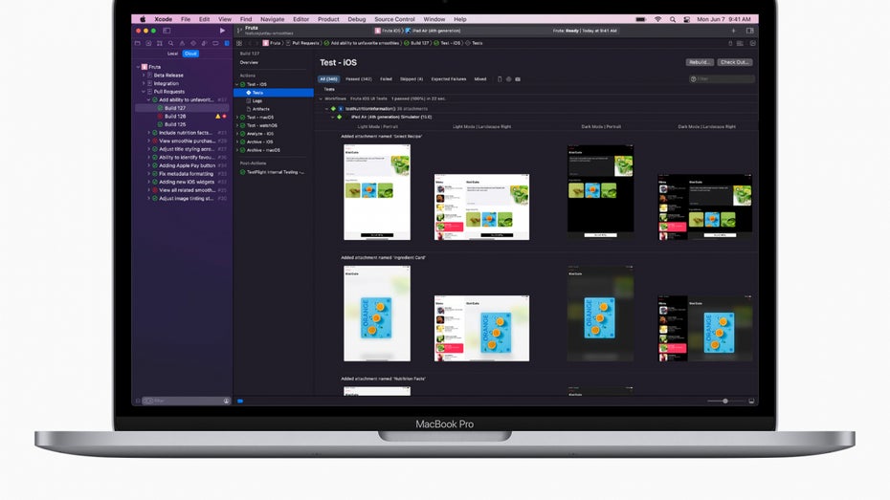Expand the Test - macOS action
Viewport: 890px width, 500px height.
(237, 117)
